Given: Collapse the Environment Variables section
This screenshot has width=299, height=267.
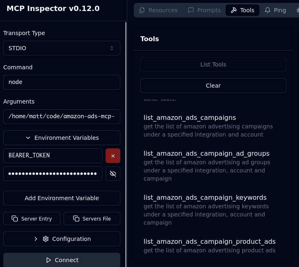Looking at the screenshot, I should pyautogui.click(x=62, y=138).
